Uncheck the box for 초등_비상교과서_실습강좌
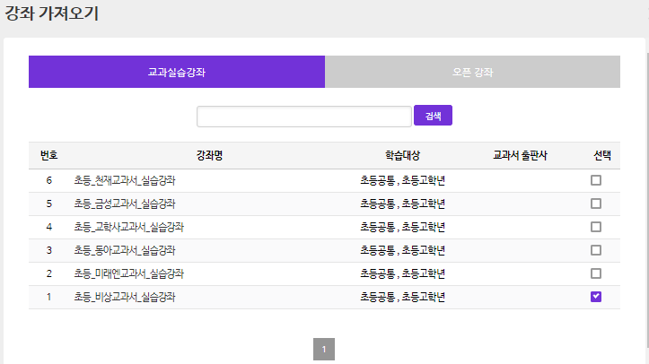 (596, 297)
